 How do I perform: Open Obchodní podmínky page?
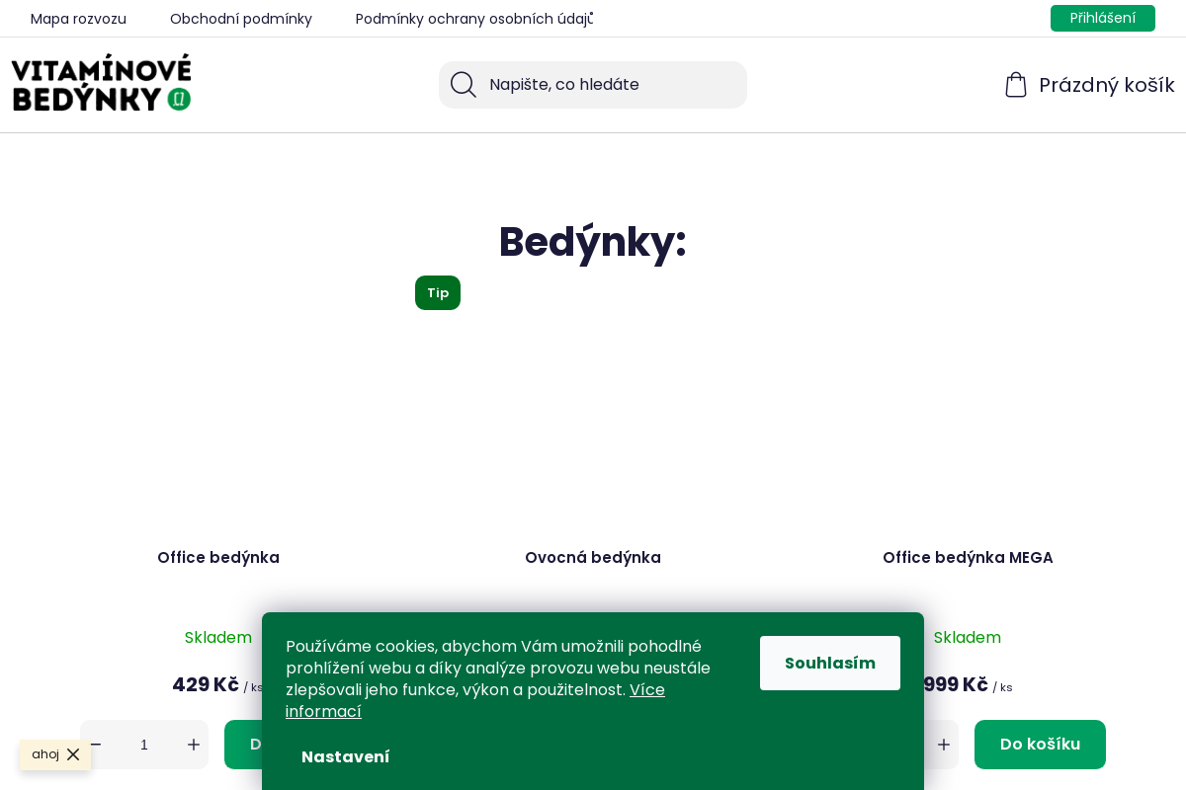241,19
